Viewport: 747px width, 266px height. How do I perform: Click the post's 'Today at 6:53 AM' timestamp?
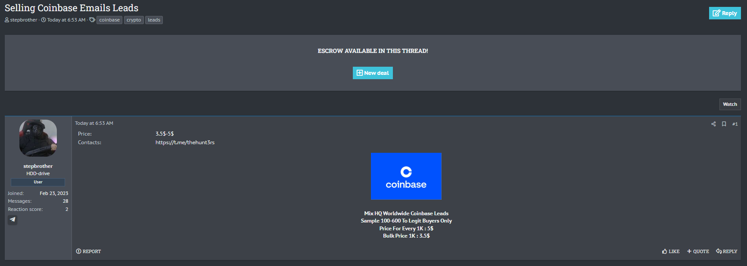click(x=94, y=123)
